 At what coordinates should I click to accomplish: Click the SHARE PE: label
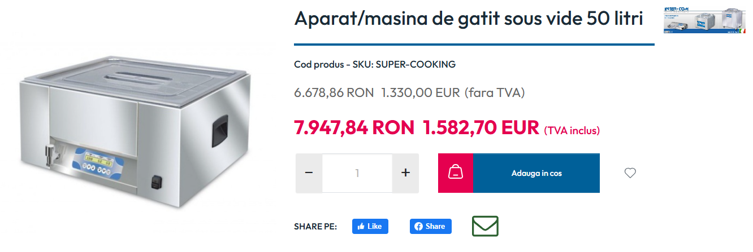[x=315, y=227]
